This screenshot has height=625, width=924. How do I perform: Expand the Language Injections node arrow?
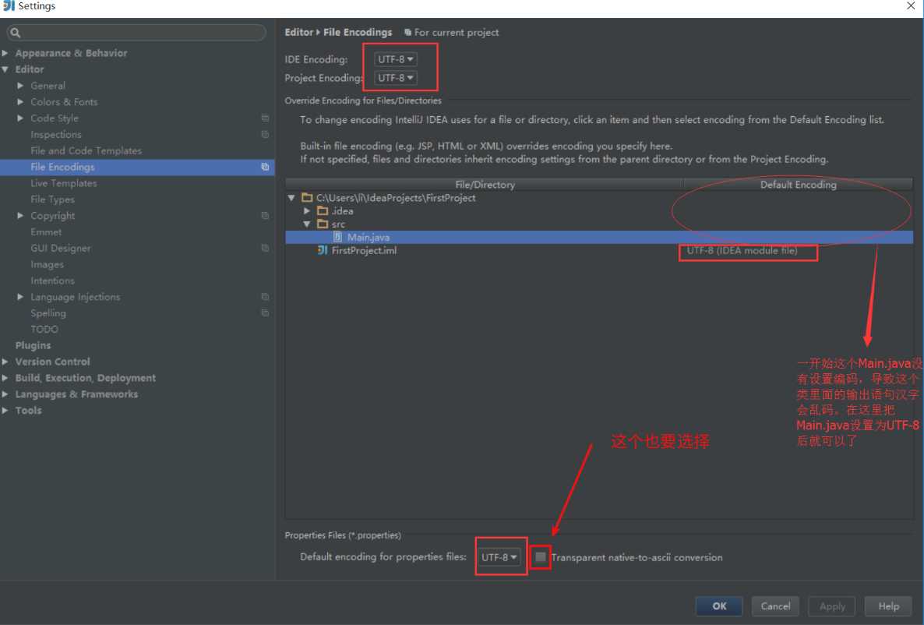point(20,297)
